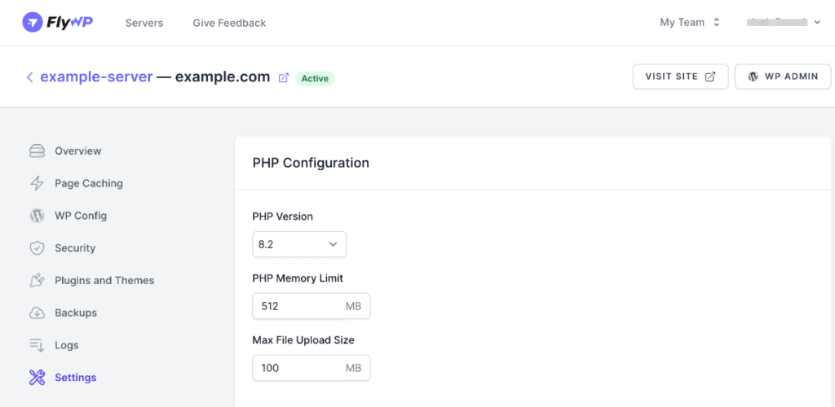Open the My Team switcher
835x407 pixels.
690,22
